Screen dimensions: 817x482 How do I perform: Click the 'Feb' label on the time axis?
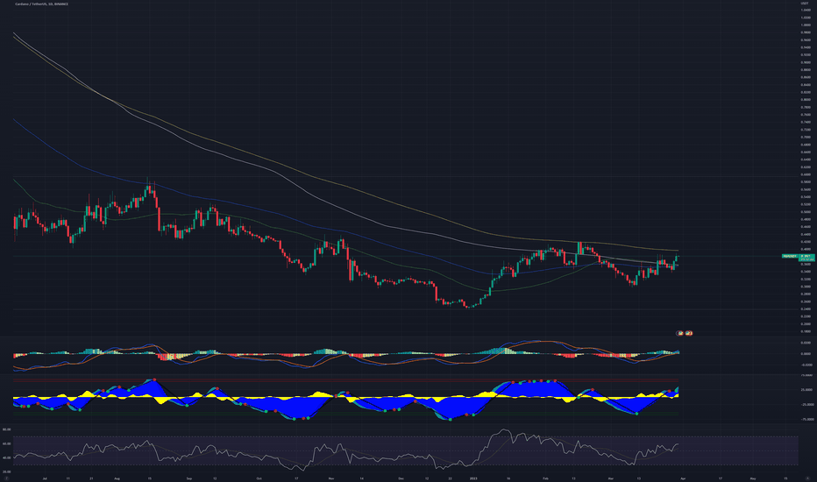[545, 478]
